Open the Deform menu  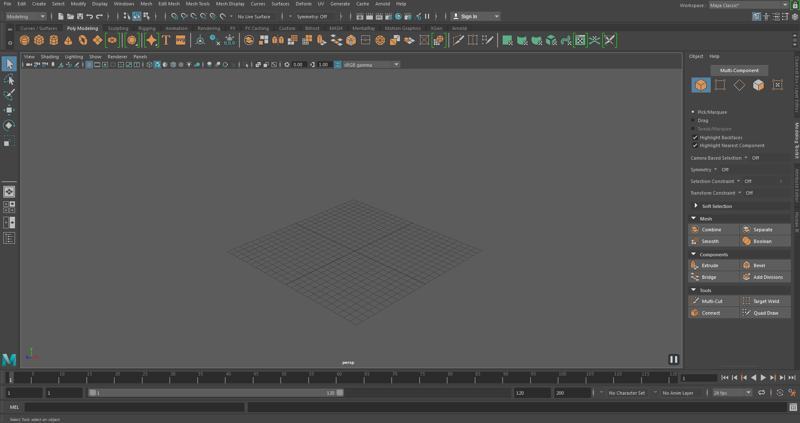[303, 4]
